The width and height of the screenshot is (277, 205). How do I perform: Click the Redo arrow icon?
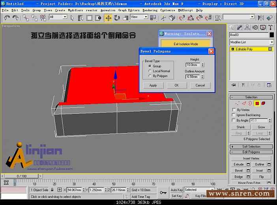(15, 18)
